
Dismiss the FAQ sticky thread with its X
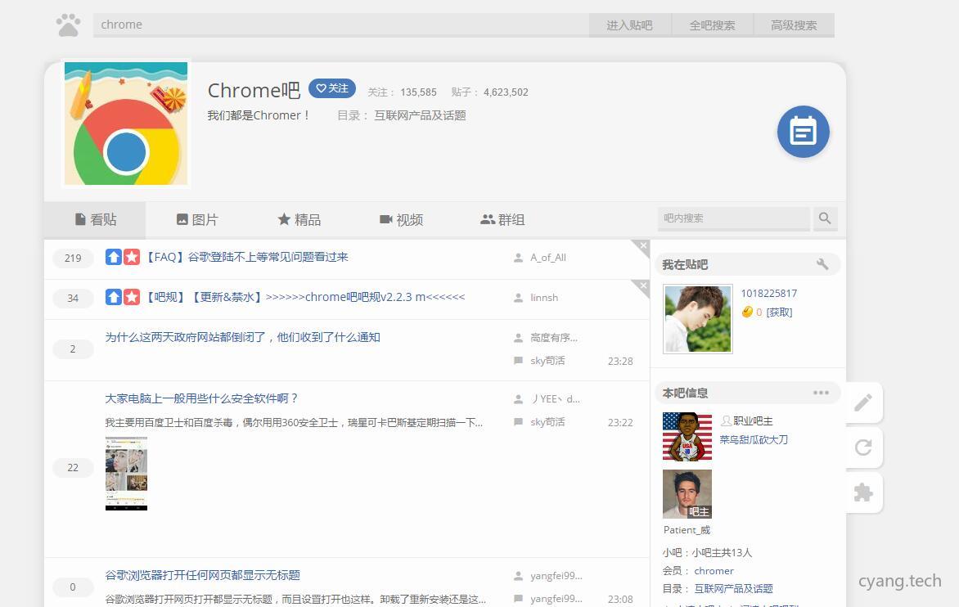pyautogui.click(x=642, y=245)
